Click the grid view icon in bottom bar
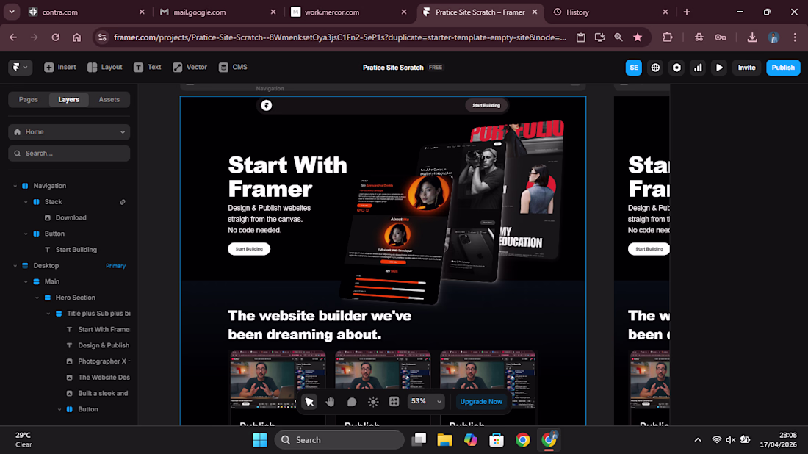 tap(394, 401)
